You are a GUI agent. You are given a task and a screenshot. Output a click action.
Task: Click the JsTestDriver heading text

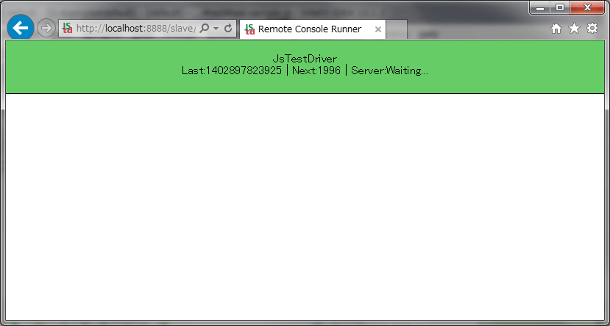click(305, 59)
